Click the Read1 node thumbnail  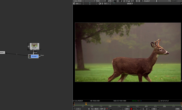(34, 45)
